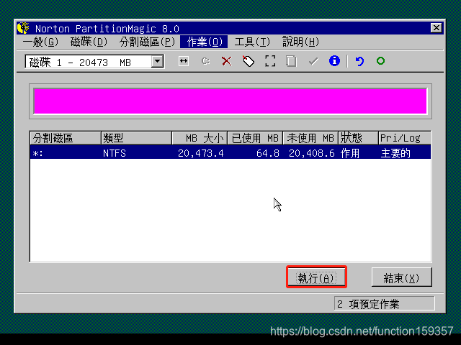Click the 20,473.4 size value
461x345 pixels.
[x=201, y=153]
